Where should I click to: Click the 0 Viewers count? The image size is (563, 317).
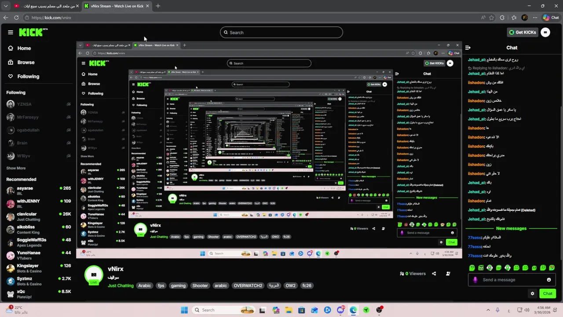pyautogui.click(x=413, y=273)
